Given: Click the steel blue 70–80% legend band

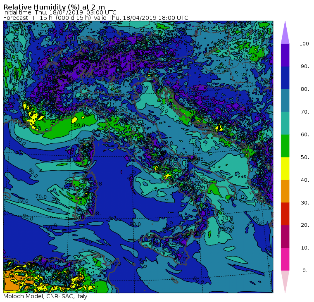Looking at the screenshot, I should click(285, 100).
